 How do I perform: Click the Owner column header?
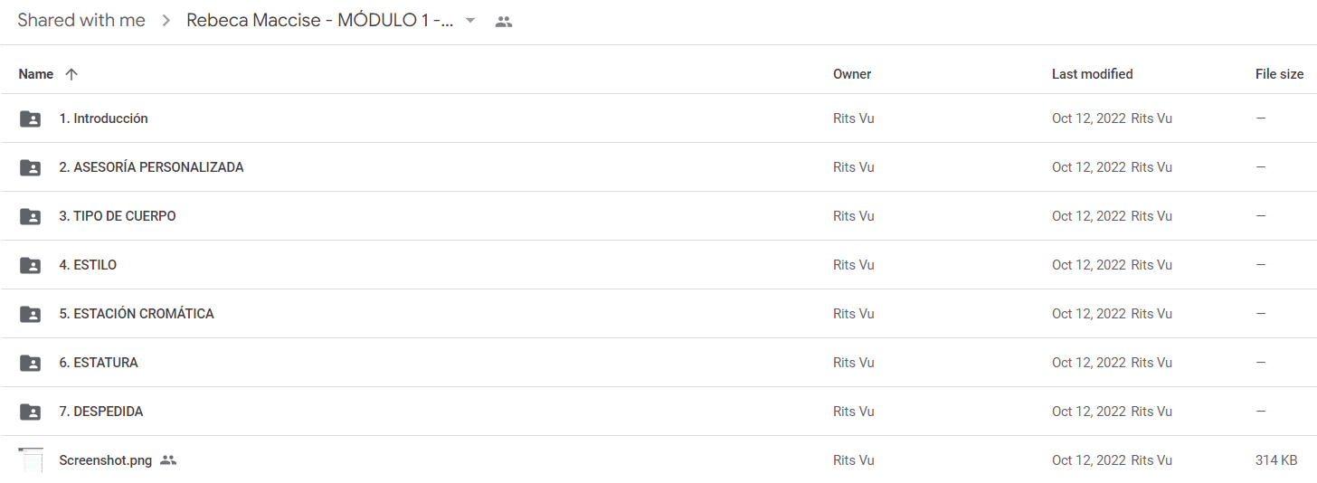(852, 74)
